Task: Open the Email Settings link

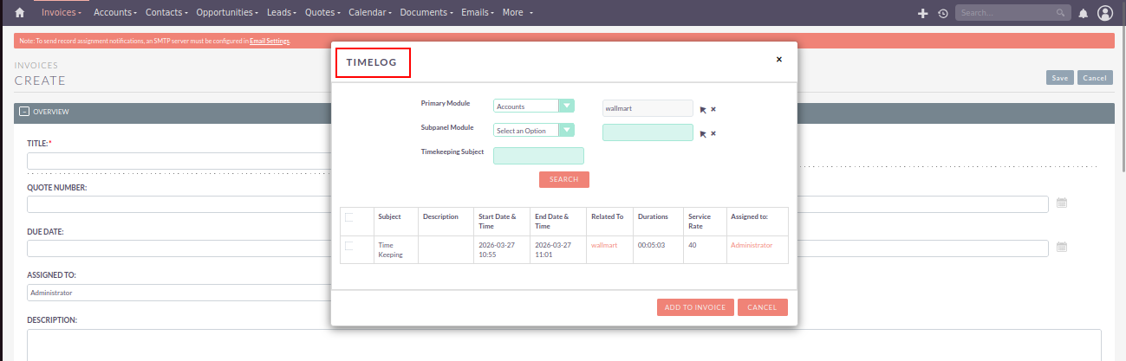Action: pos(270,41)
